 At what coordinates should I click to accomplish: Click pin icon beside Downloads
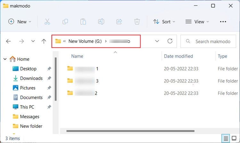[49, 78]
